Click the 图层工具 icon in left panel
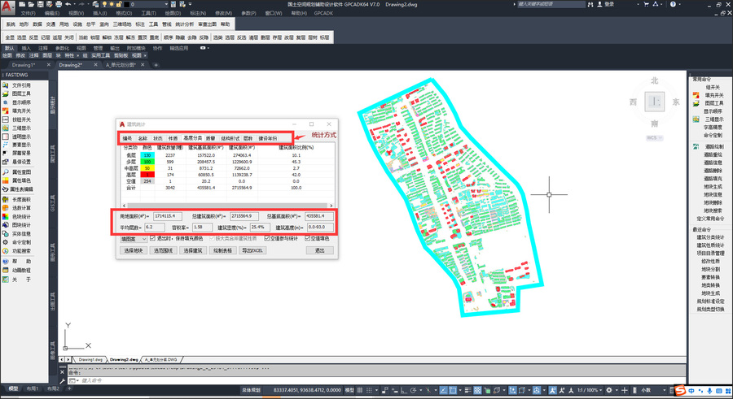Screen dimensions: 733x399 (6, 93)
